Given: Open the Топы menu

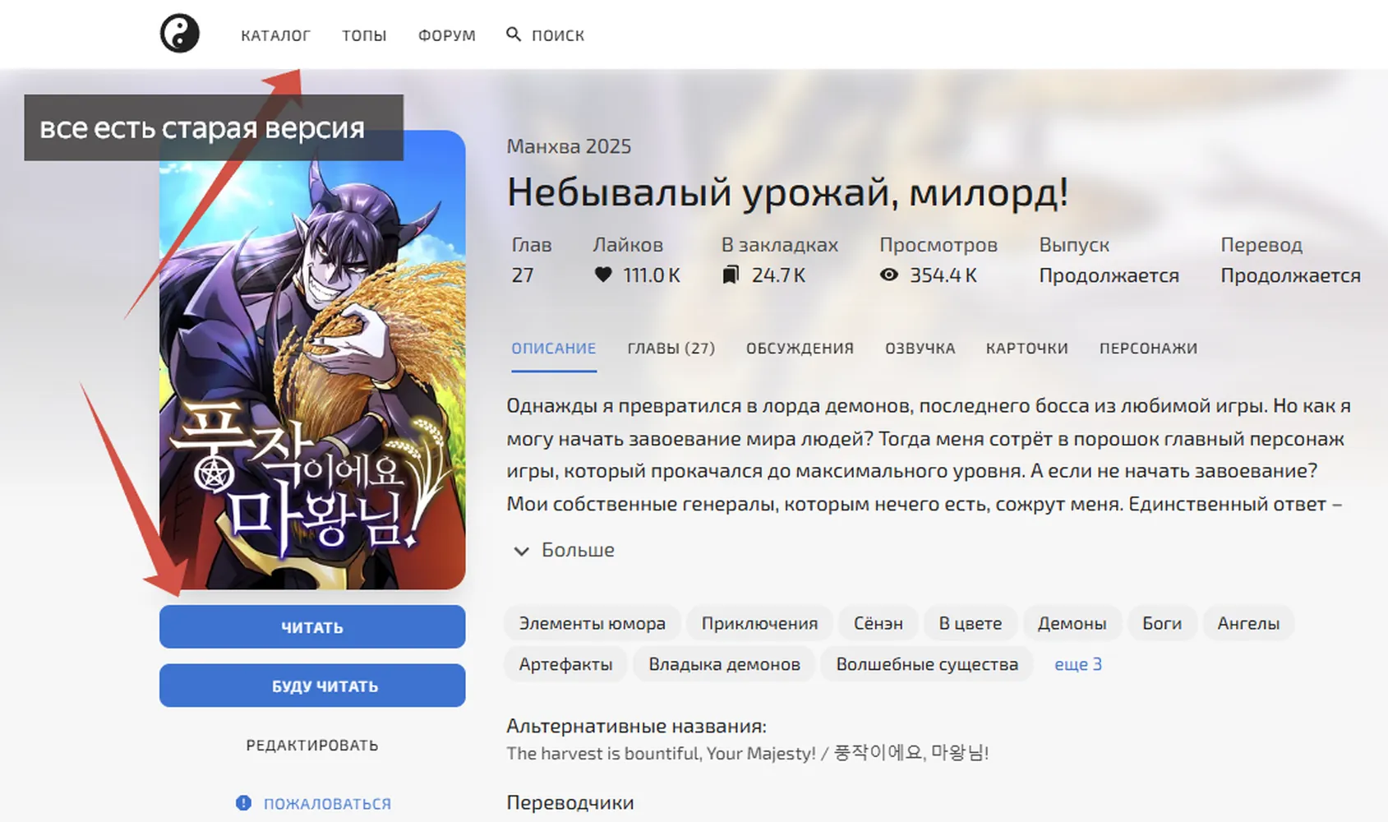Looking at the screenshot, I should coord(364,35).
